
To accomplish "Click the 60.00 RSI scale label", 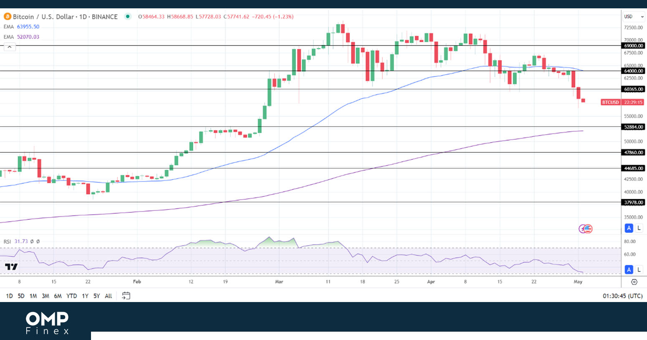I will coord(629,254).
